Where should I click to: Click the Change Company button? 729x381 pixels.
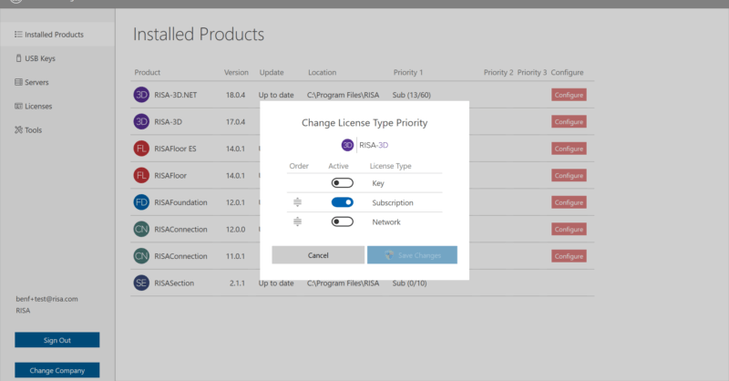coord(56,370)
